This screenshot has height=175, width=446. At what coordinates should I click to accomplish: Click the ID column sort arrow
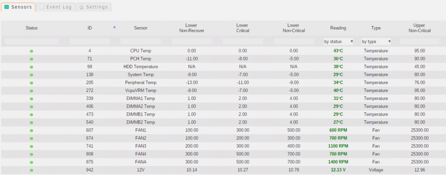pyautogui.click(x=114, y=27)
